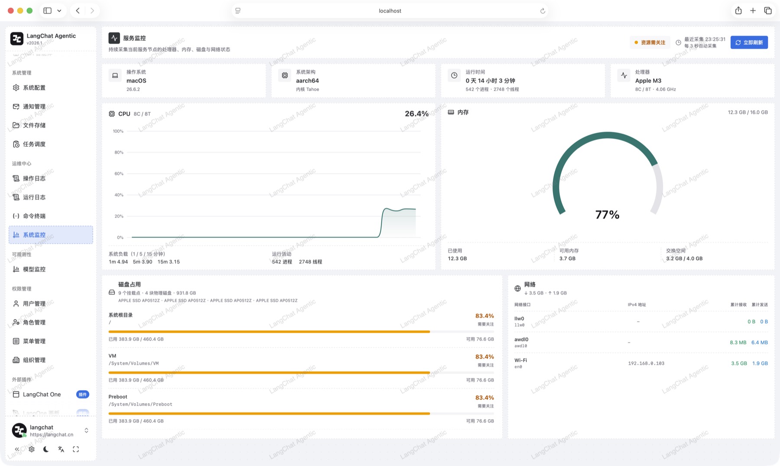Open language translation icon

61,449
